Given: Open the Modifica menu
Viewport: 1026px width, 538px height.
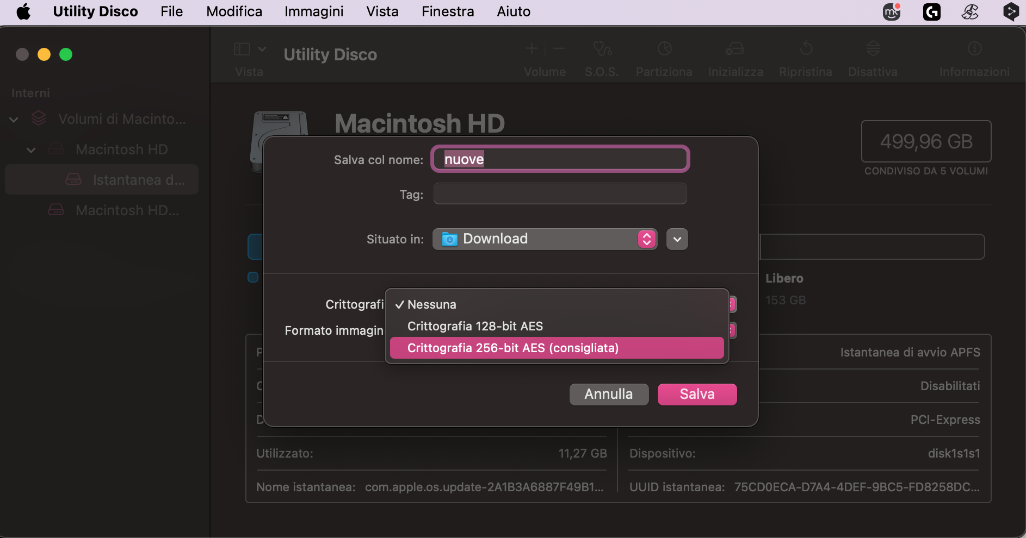Looking at the screenshot, I should pos(234,11).
